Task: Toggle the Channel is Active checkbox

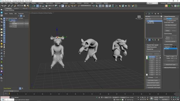Action: point(167,20)
